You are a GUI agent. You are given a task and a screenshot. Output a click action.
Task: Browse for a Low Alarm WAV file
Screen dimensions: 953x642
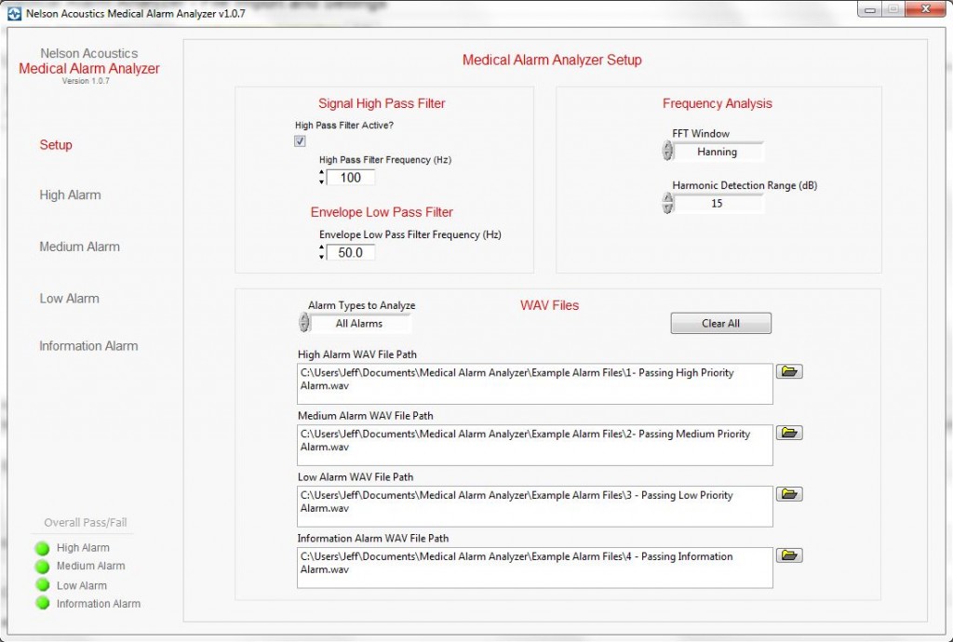(787, 493)
